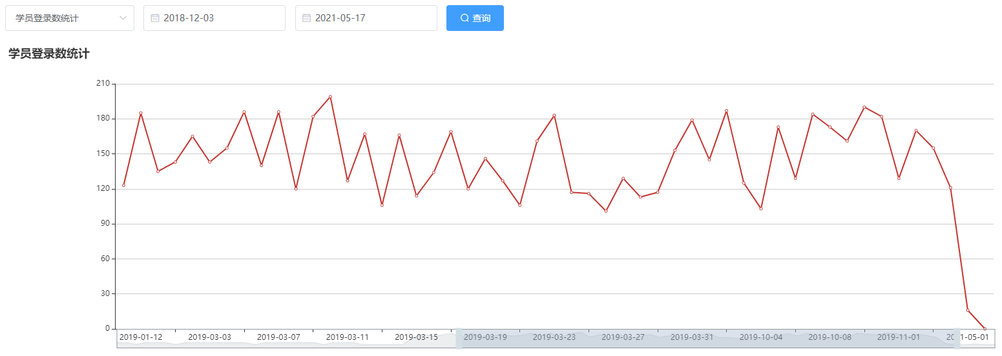Click the y-axis value 120
This screenshot has width=1002, height=356.
[102, 188]
